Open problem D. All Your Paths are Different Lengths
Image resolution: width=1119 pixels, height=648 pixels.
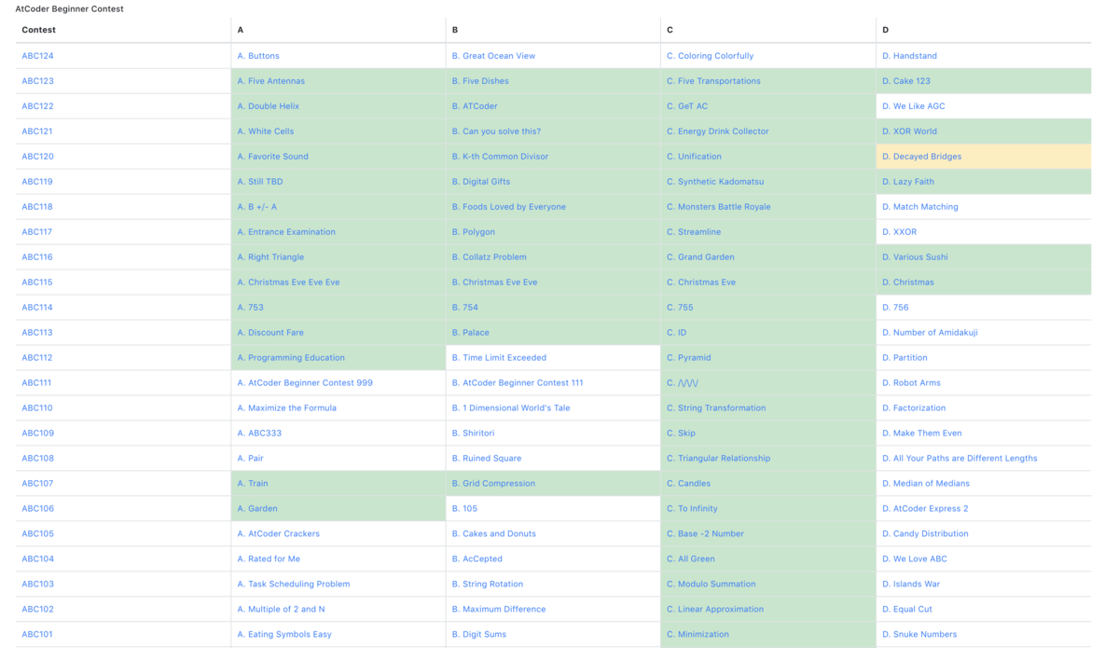960,459
